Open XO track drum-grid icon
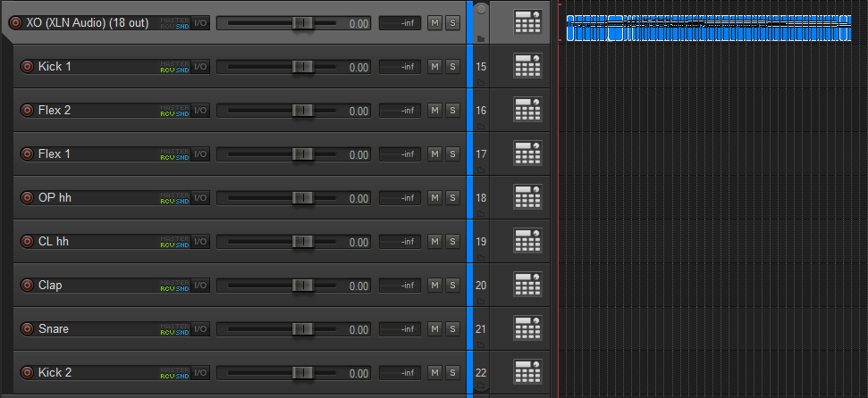This screenshot has height=398, width=868. click(x=527, y=22)
